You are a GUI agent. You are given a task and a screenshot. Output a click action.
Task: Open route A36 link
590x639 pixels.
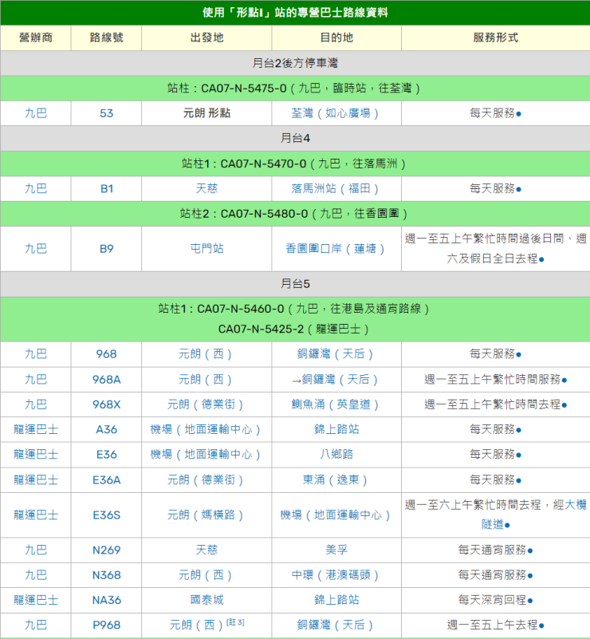106,429
